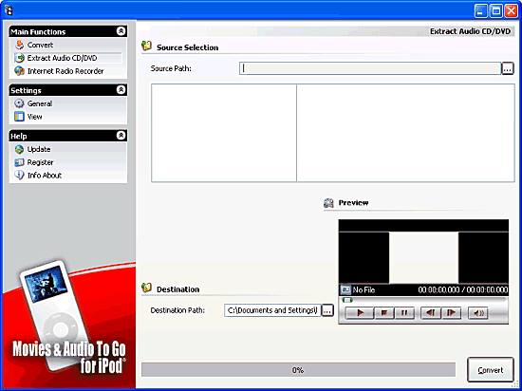Click the Update globe icon
The image size is (522, 391).
coord(19,149)
